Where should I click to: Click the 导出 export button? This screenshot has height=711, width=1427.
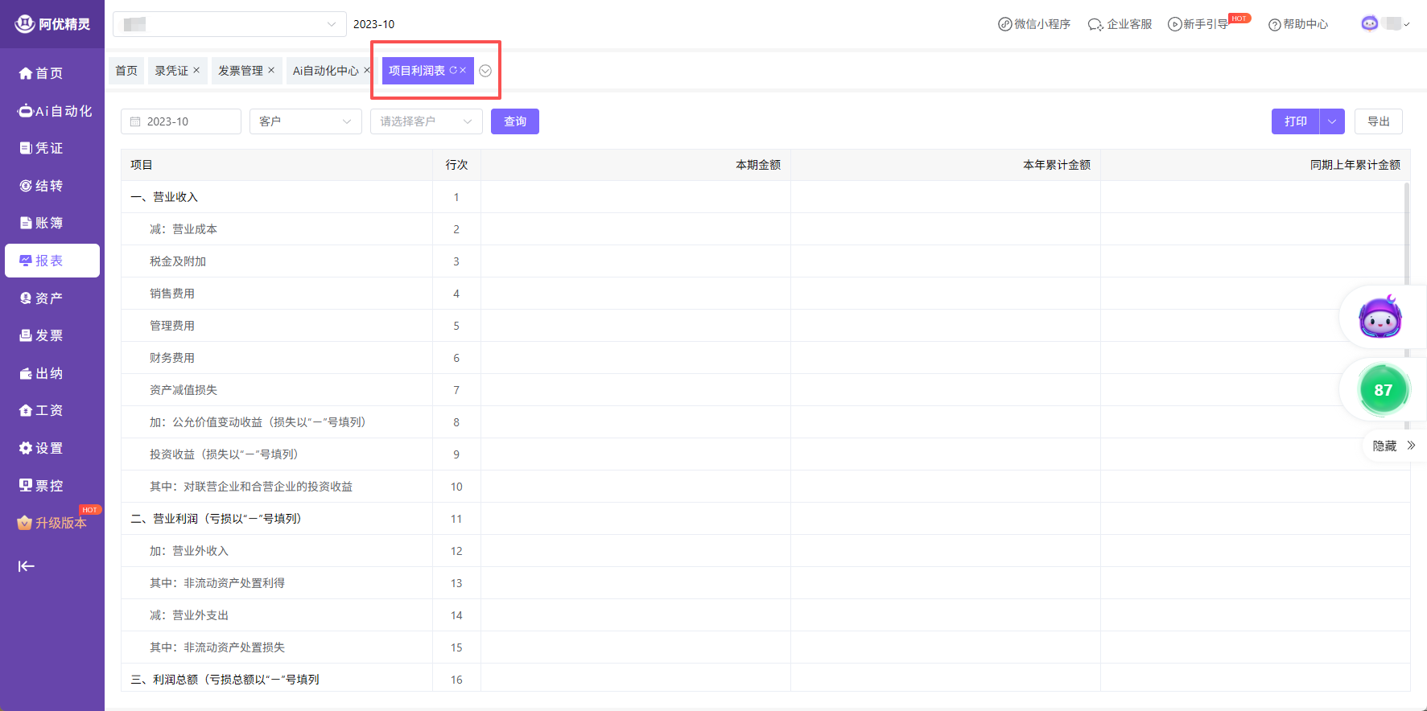tap(1378, 121)
